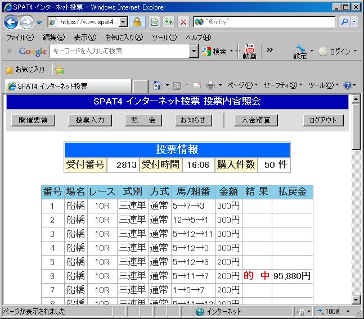
Task: Click the Home page icon
Action: click(x=158, y=85)
